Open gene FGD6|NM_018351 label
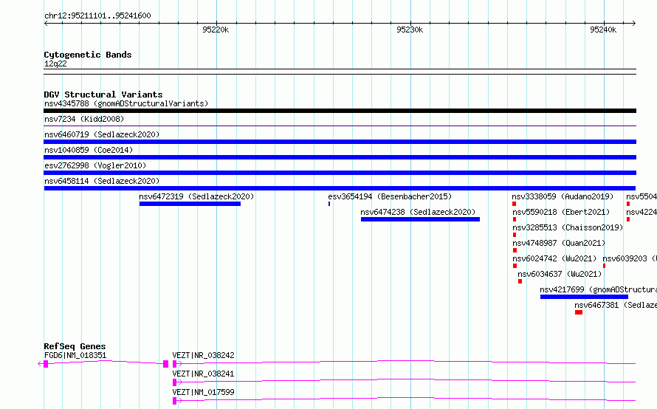657x409 pixels. tap(75, 355)
